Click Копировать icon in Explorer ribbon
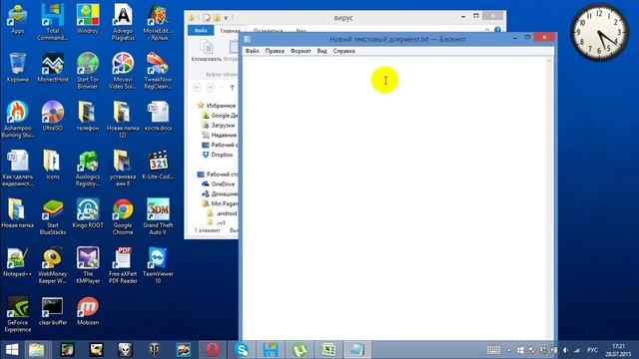639x359 pixels. pos(207,51)
